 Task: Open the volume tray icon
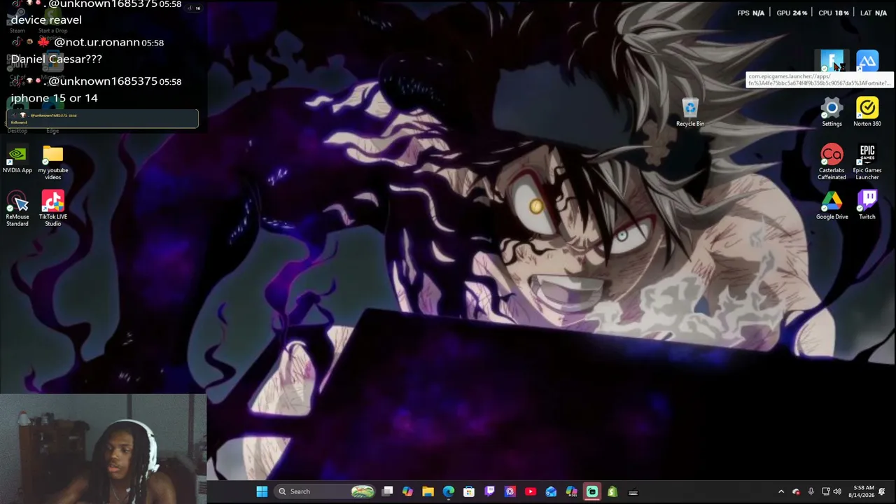837,491
